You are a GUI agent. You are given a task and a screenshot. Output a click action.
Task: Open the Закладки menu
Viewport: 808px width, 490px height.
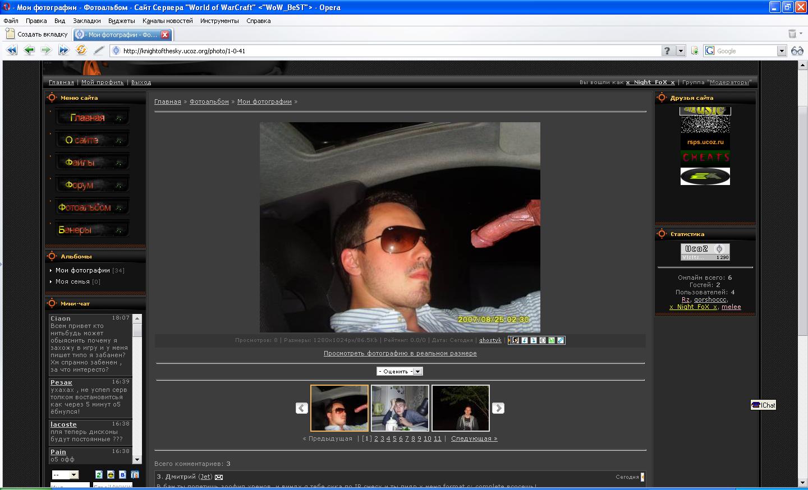[x=86, y=21]
